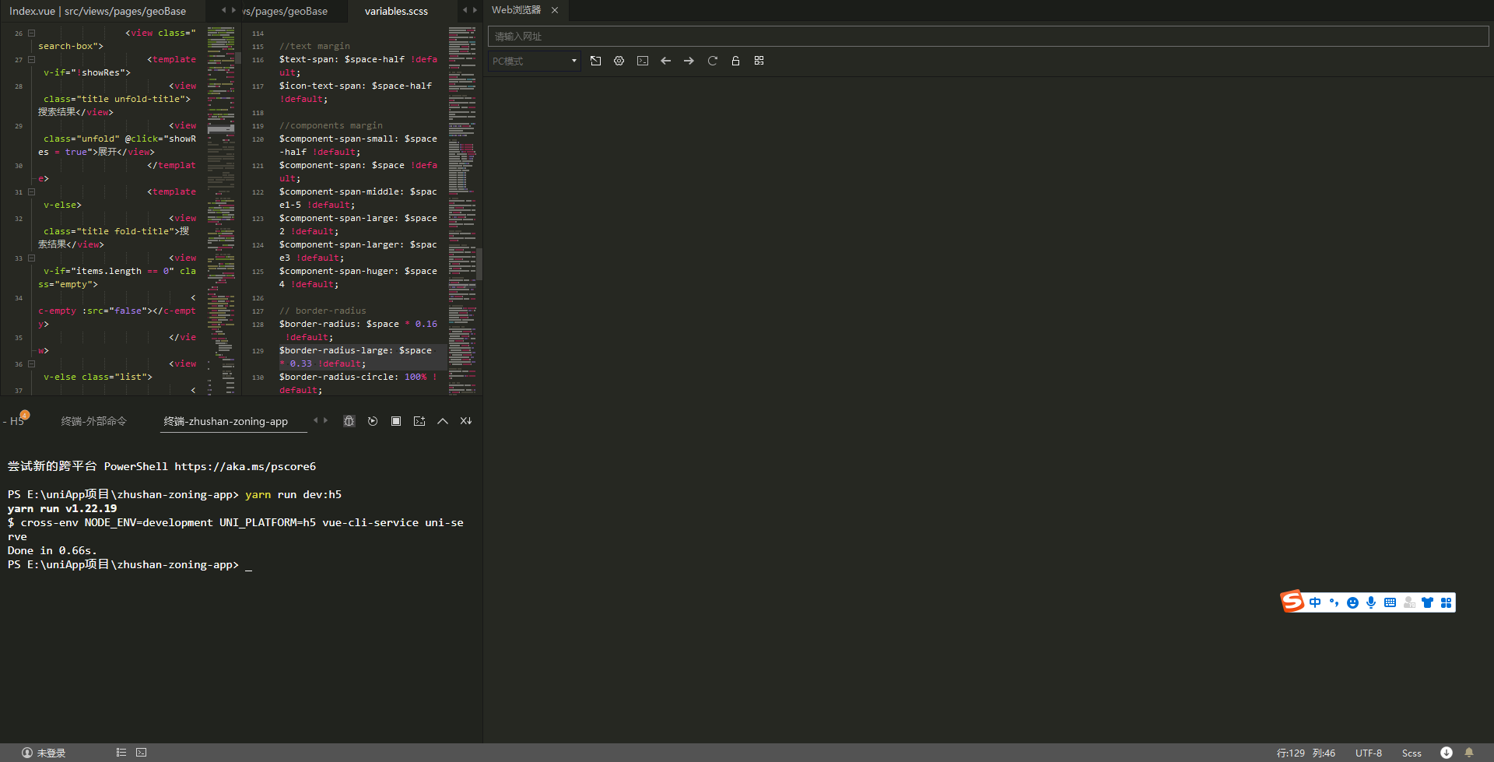This screenshot has height=762, width=1494.
Task: Close the Web浏览器 tab
Action: [x=555, y=10]
